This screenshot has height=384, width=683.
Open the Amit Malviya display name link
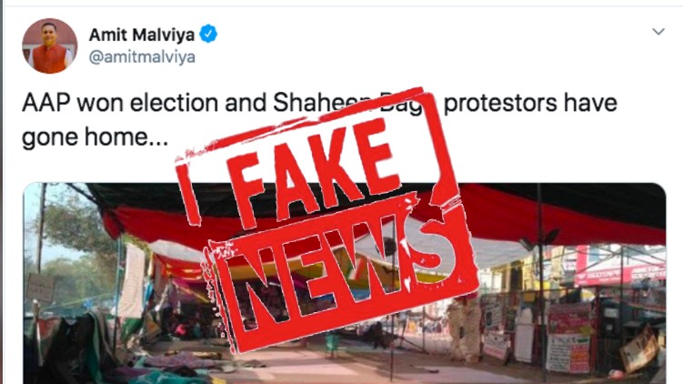(142, 35)
